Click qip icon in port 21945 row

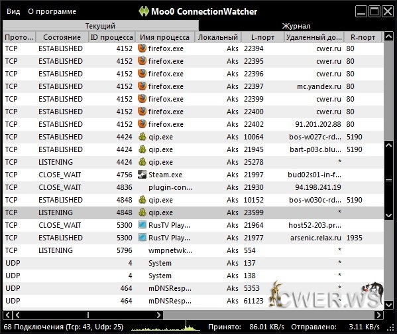[x=142, y=149]
